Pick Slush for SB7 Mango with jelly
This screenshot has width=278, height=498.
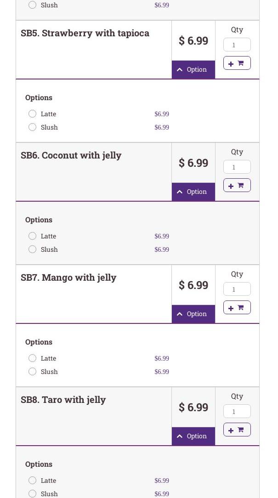click(x=32, y=372)
